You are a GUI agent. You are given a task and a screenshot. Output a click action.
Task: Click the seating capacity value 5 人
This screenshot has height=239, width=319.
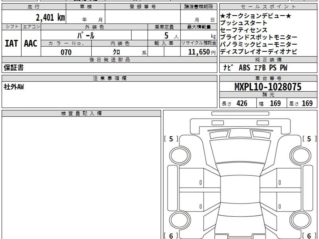[171, 35]
